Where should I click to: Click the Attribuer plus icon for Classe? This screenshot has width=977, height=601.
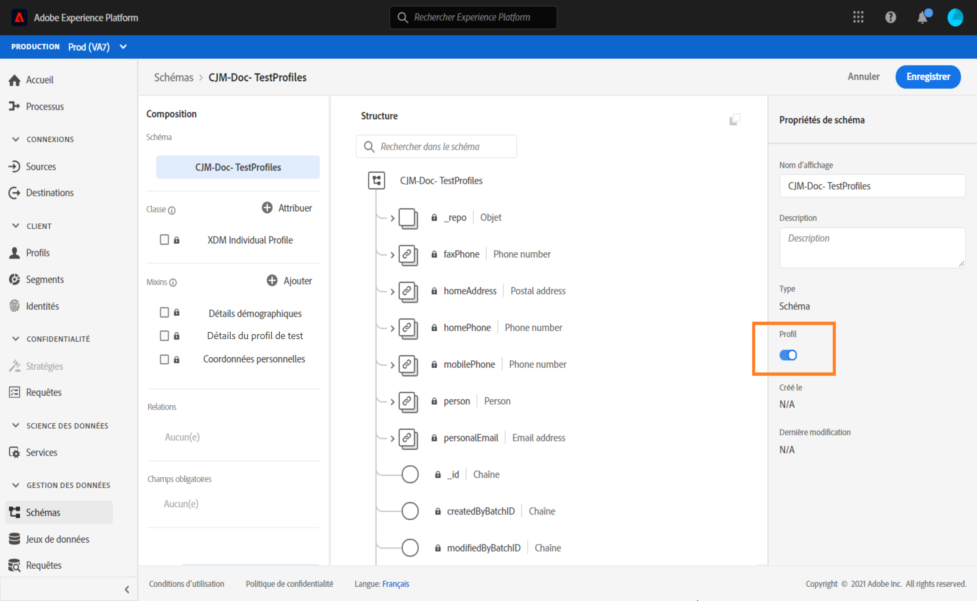point(267,208)
